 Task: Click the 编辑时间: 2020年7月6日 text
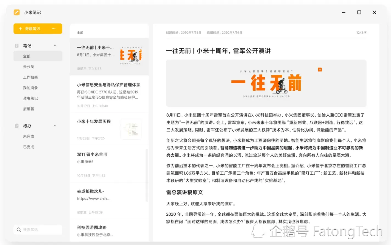pos(224,33)
